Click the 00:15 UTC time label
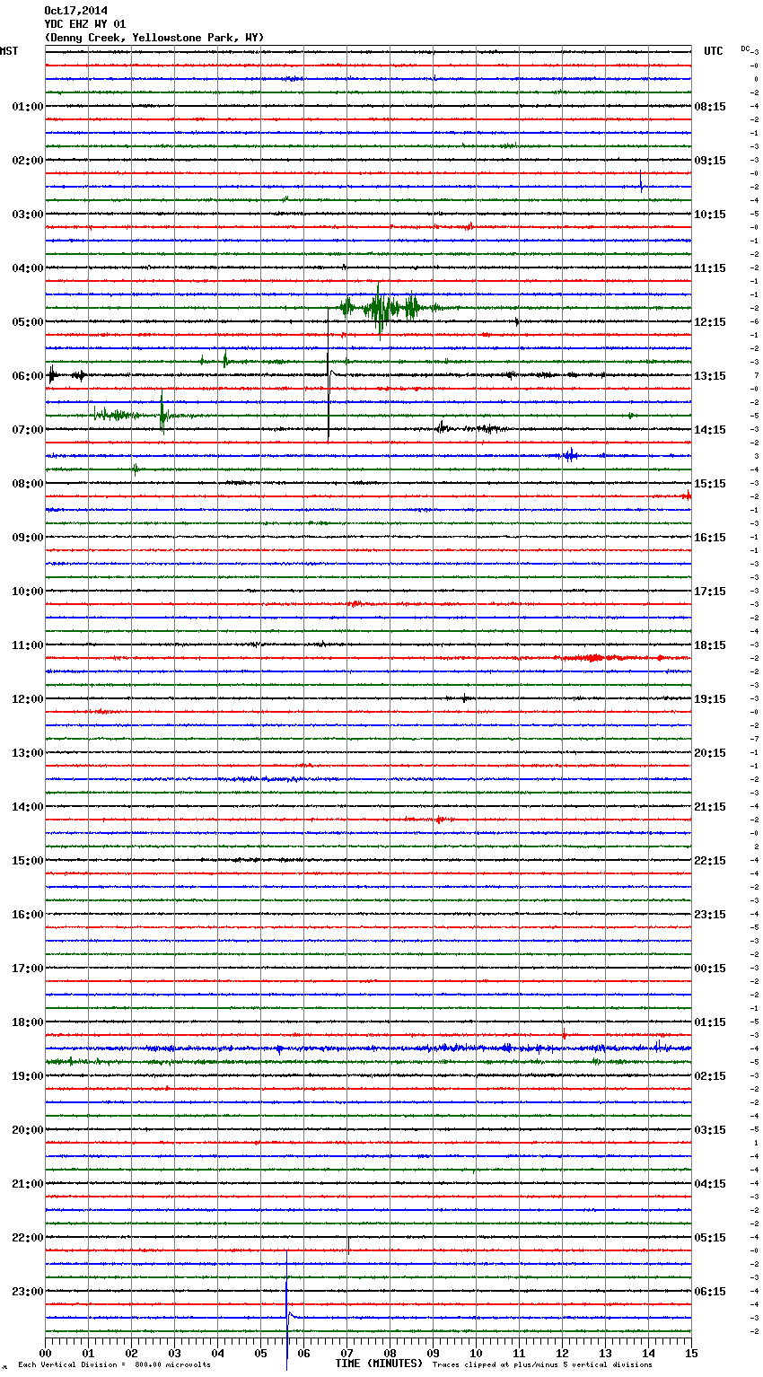763x1377 pixels. [x=710, y=969]
